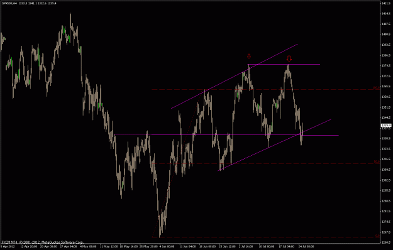Image resolution: width=393 pixels, height=250 pixels.
Task: Click the 25 Jun 12:00 time label
Action: point(227,246)
